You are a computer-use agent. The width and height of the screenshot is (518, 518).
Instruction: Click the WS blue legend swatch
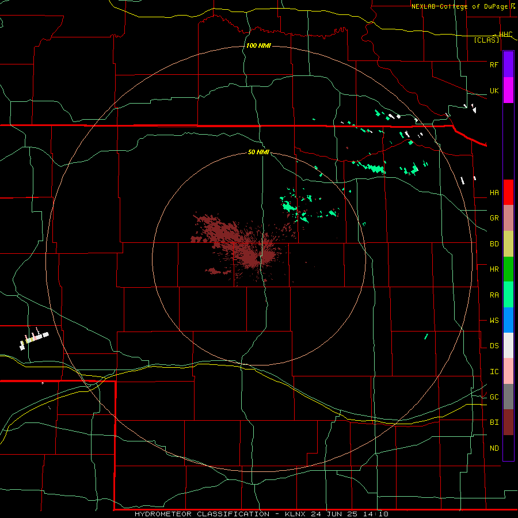[x=508, y=320]
